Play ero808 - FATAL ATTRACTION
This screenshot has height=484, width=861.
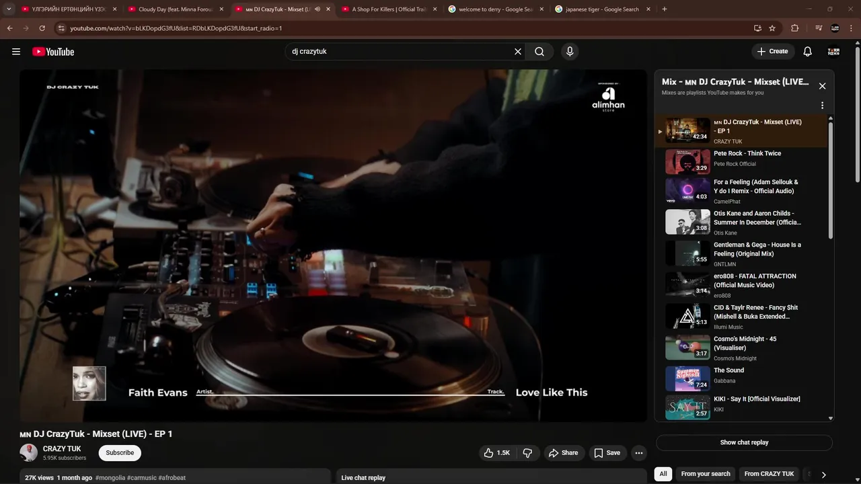pos(740,285)
